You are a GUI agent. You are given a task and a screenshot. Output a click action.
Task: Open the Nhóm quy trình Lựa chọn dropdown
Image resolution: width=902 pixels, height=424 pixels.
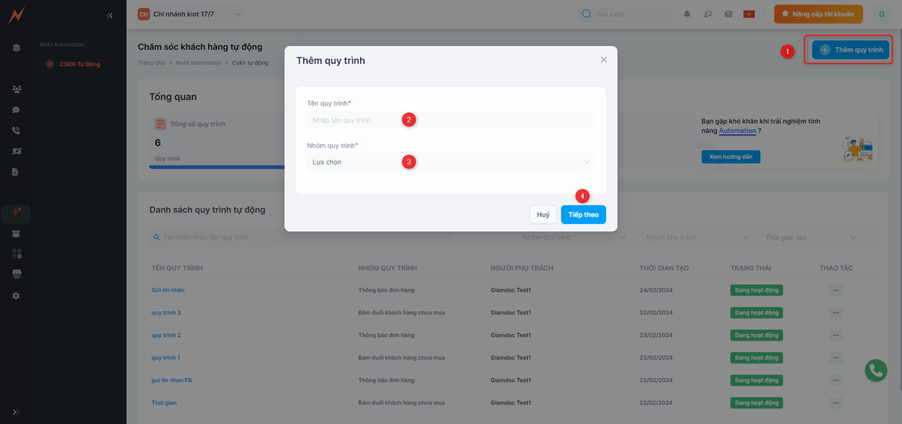coord(451,162)
